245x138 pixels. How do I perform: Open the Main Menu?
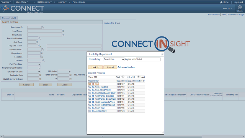22,2
